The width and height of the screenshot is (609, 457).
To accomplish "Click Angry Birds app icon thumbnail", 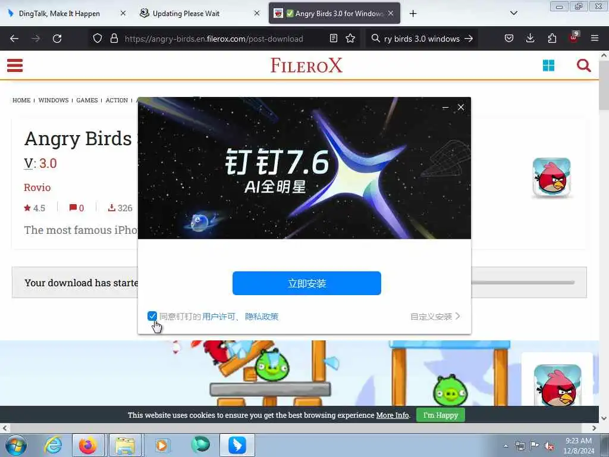I will (551, 177).
